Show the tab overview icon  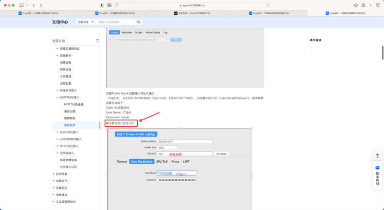[x=378, y=5]
